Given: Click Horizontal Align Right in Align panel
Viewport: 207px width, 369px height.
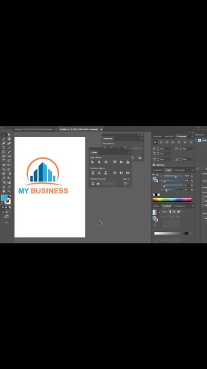Looking at the screenshot, I should pyautogui.click(x=106, y=162).
